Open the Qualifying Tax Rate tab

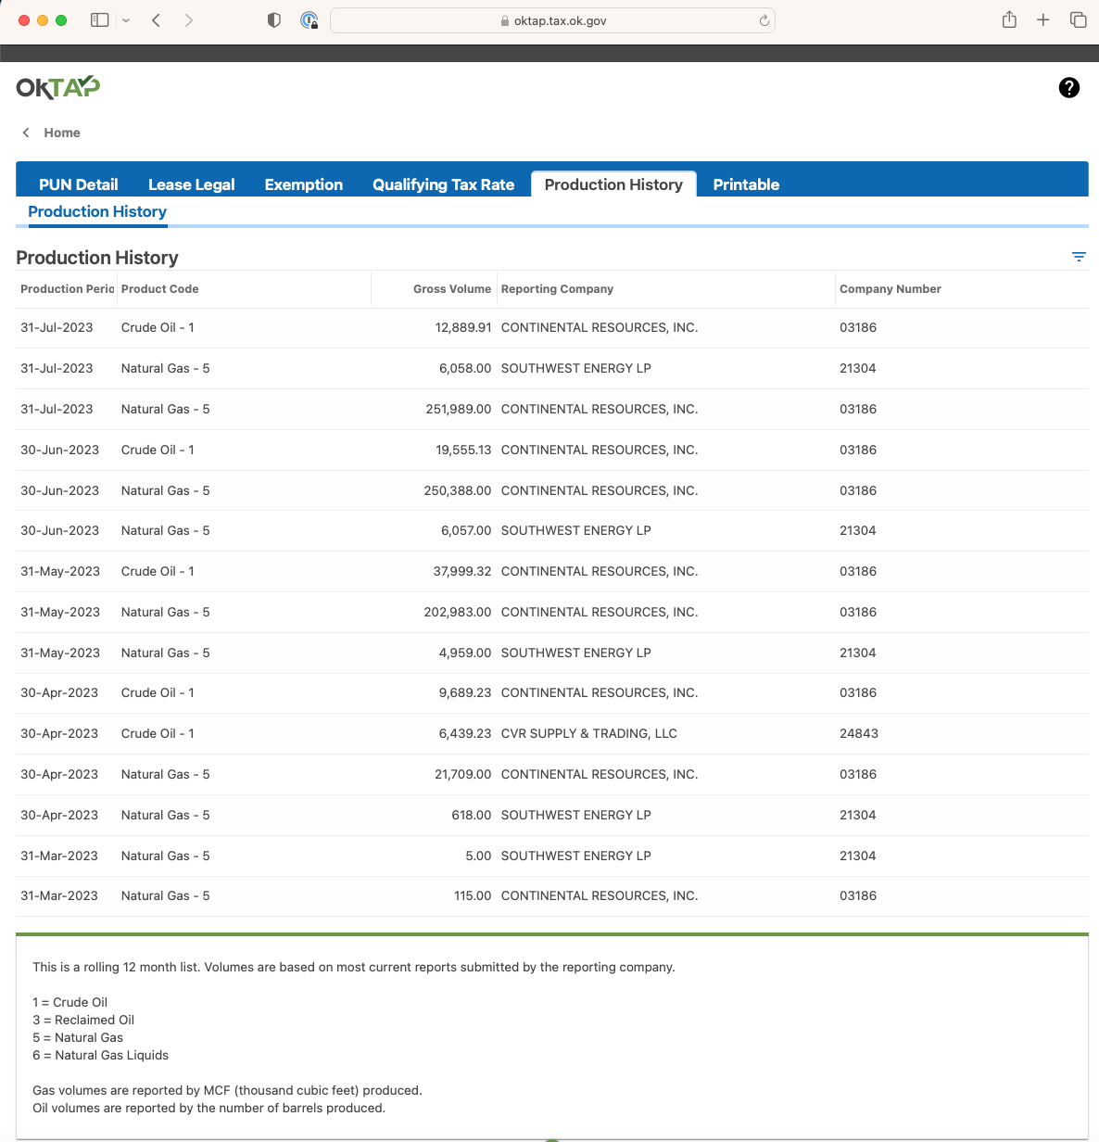click(x=444, y=184)
